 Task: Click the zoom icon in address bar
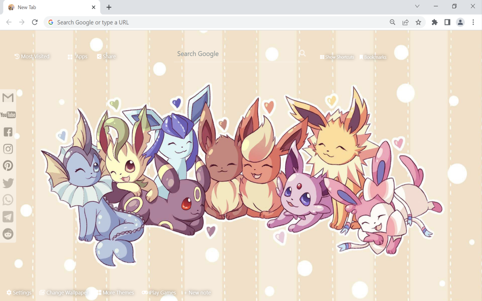tap(392, 22)
